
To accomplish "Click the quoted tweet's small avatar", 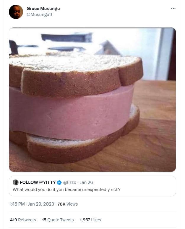I will [16, 182].
